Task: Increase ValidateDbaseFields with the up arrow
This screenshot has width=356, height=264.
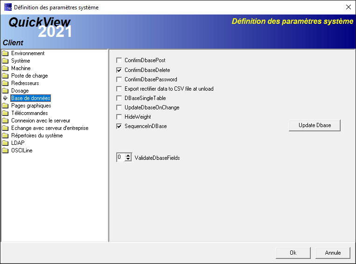Action: (x=128, y=155)
